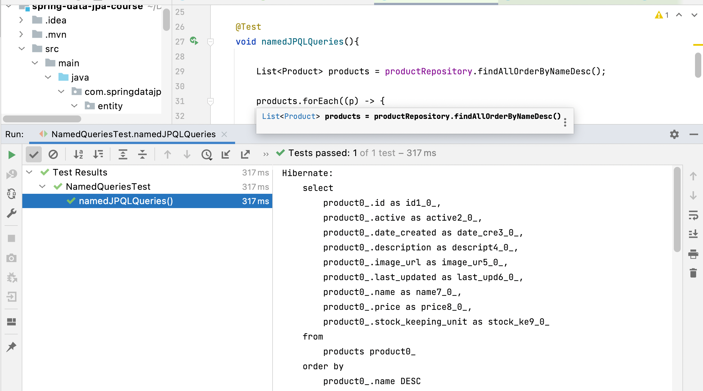Viewport: 703px width, 391px height.
Task: Click the @Test annotation
Action: (x=248, y=27)
